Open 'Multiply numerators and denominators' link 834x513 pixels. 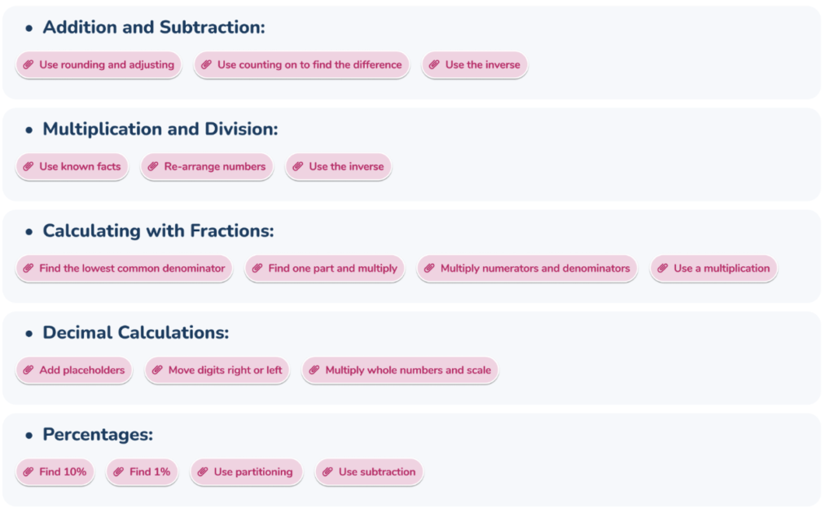535,269
